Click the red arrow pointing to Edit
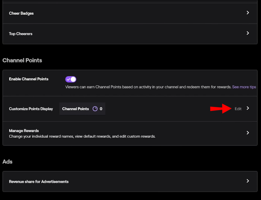 pyautogui.click(x=221, y=109)
